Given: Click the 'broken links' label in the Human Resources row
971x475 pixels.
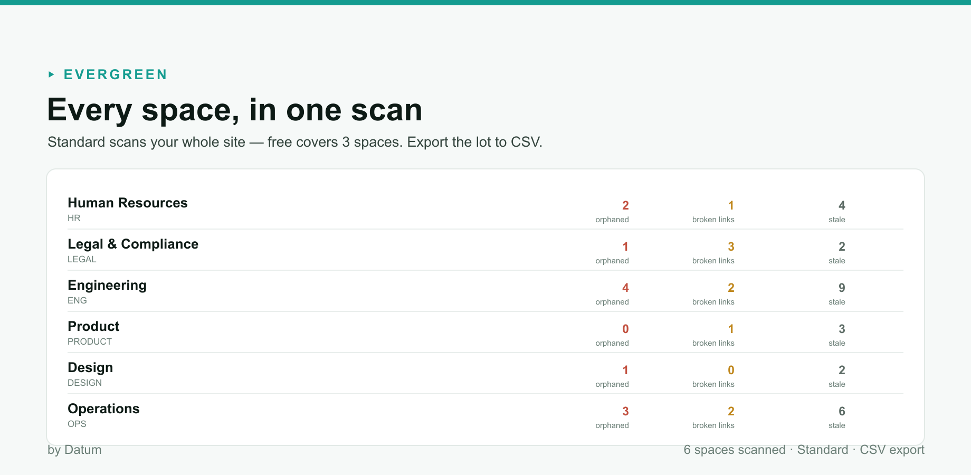Looking at the screenshot, I should pos(713,220).
